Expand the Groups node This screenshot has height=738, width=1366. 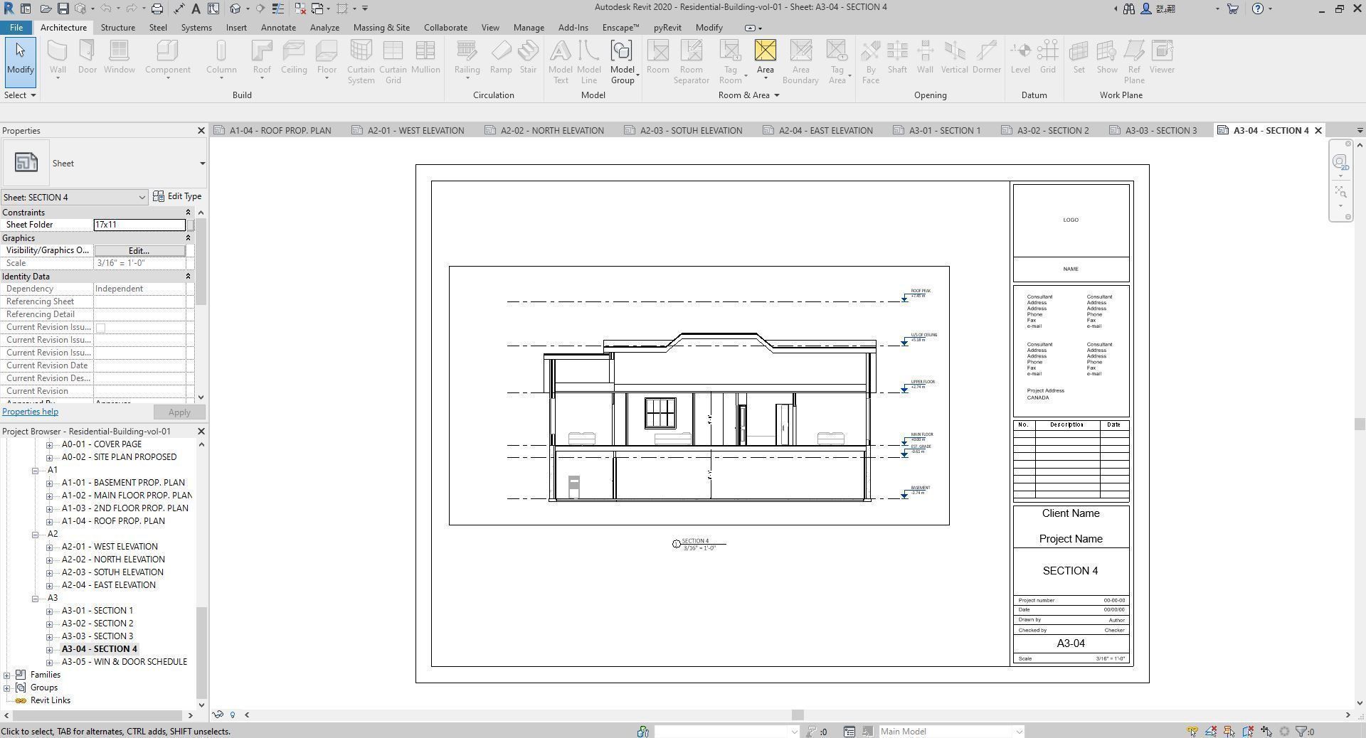[7, 688]
